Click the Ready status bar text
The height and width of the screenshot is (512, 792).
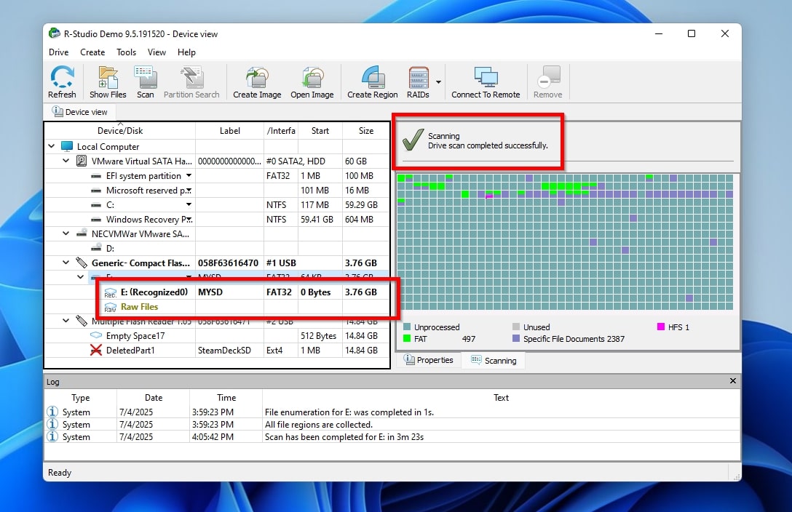pos(60,473)
